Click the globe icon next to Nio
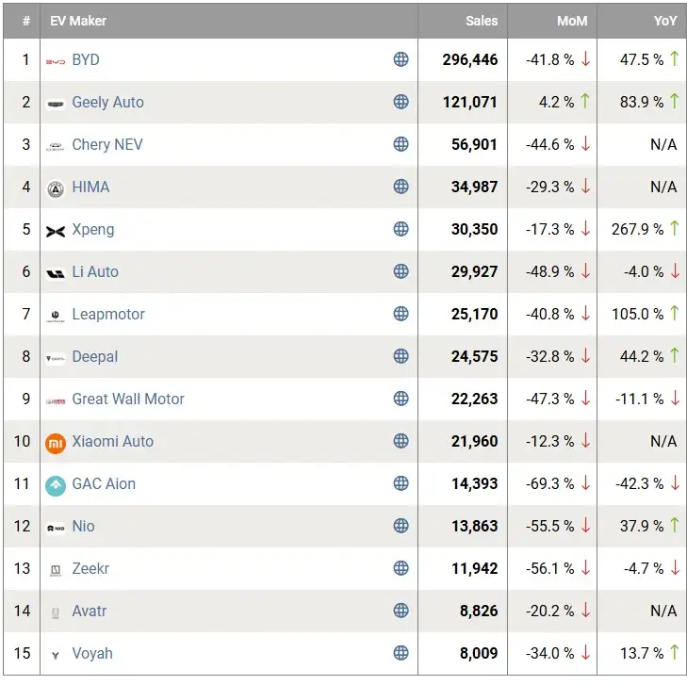The height and width of the screenshot is (685, 687). (x=401, y=526)
